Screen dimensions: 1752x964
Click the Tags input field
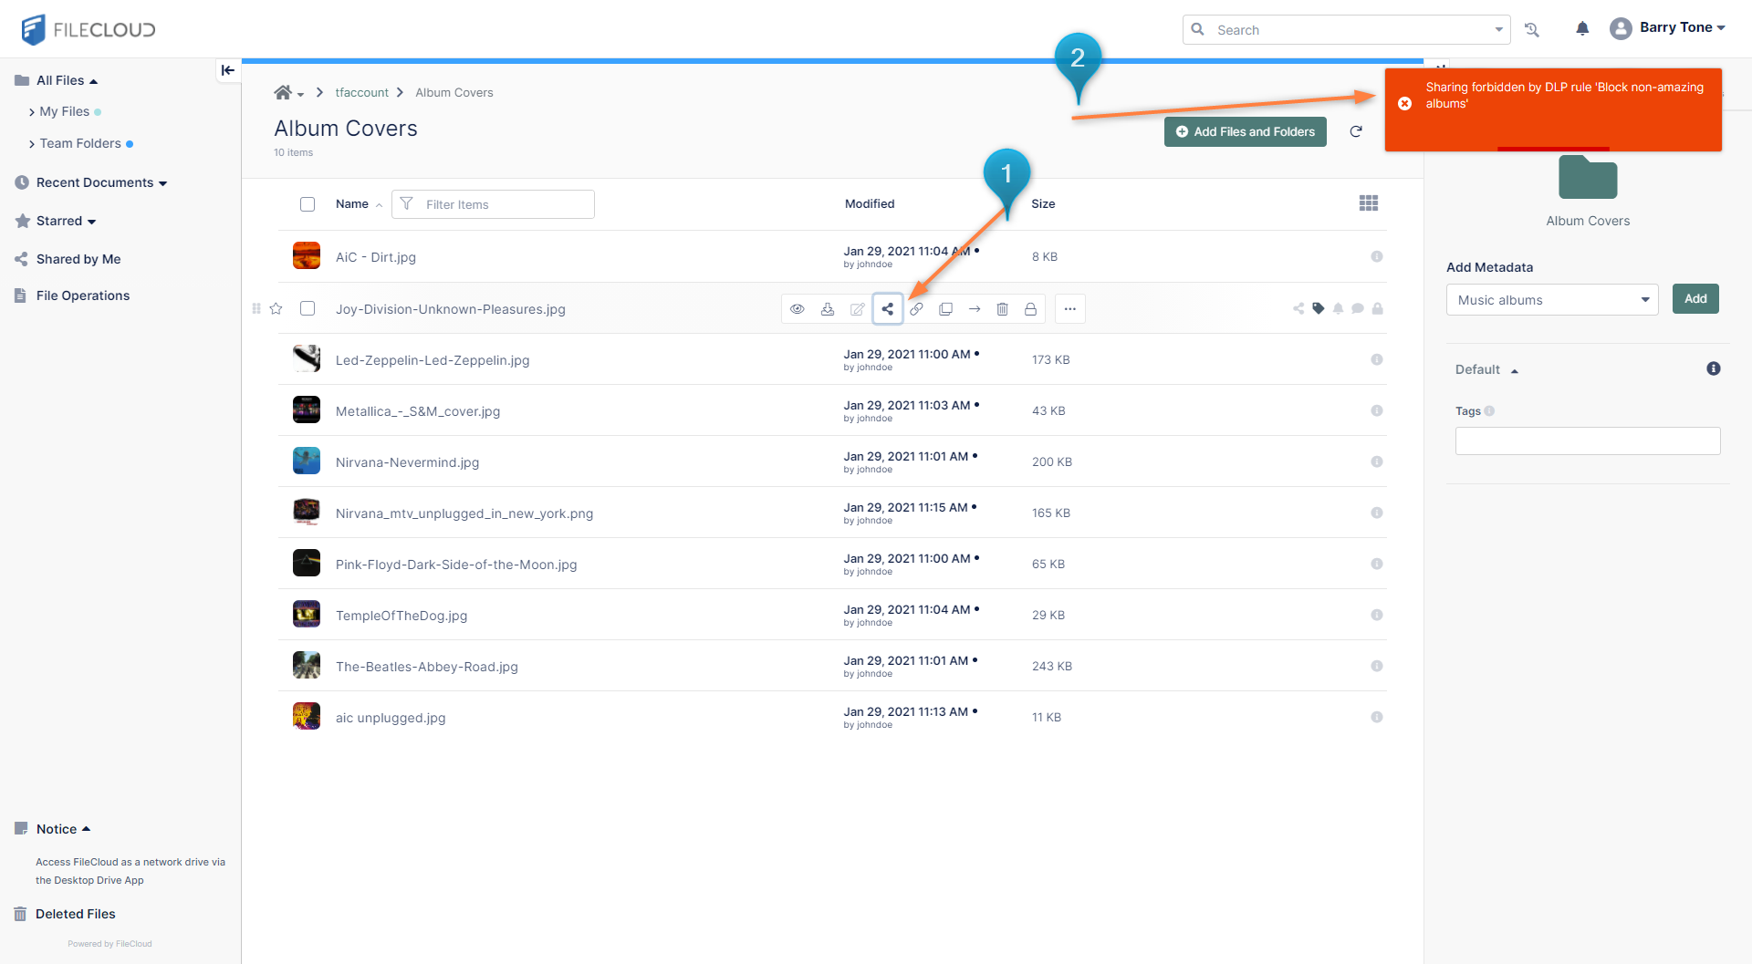(1588, 441)
